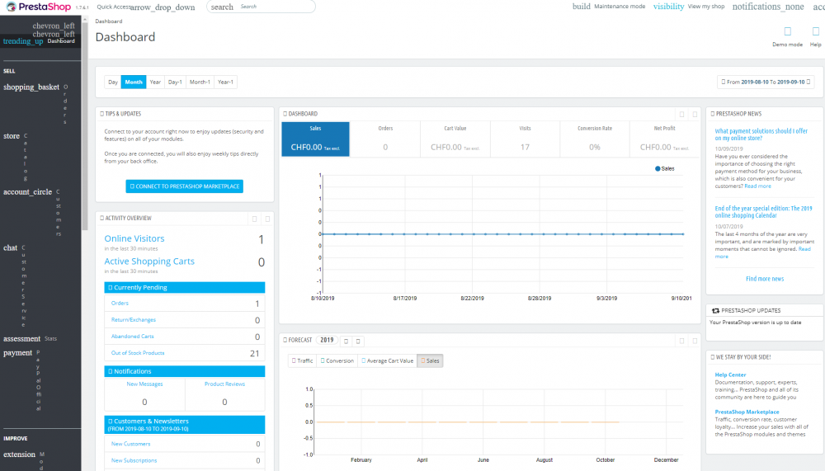
Task: Toggle Traffic series in Forecast chart
Action: (302, 360)
